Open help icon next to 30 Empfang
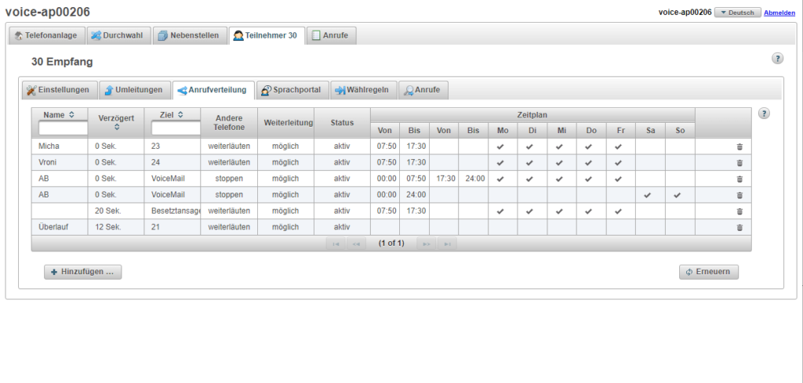 [777, 59]
